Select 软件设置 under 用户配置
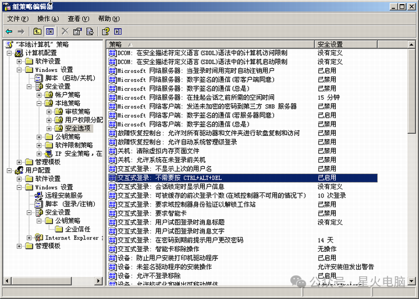Viewport: 419px width, 299px height. point(48,179)
